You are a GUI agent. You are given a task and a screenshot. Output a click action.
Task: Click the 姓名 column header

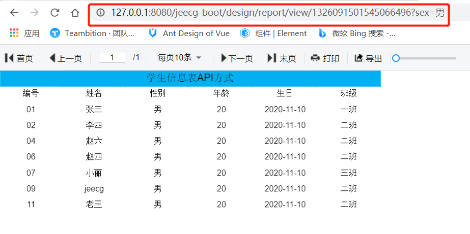click(x=94, y=93)
